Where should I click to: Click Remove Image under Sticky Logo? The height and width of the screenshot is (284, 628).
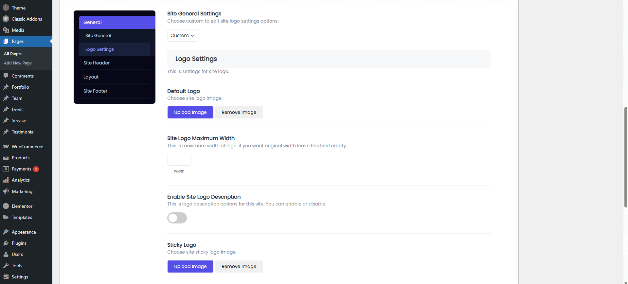(x=239, y=266)
